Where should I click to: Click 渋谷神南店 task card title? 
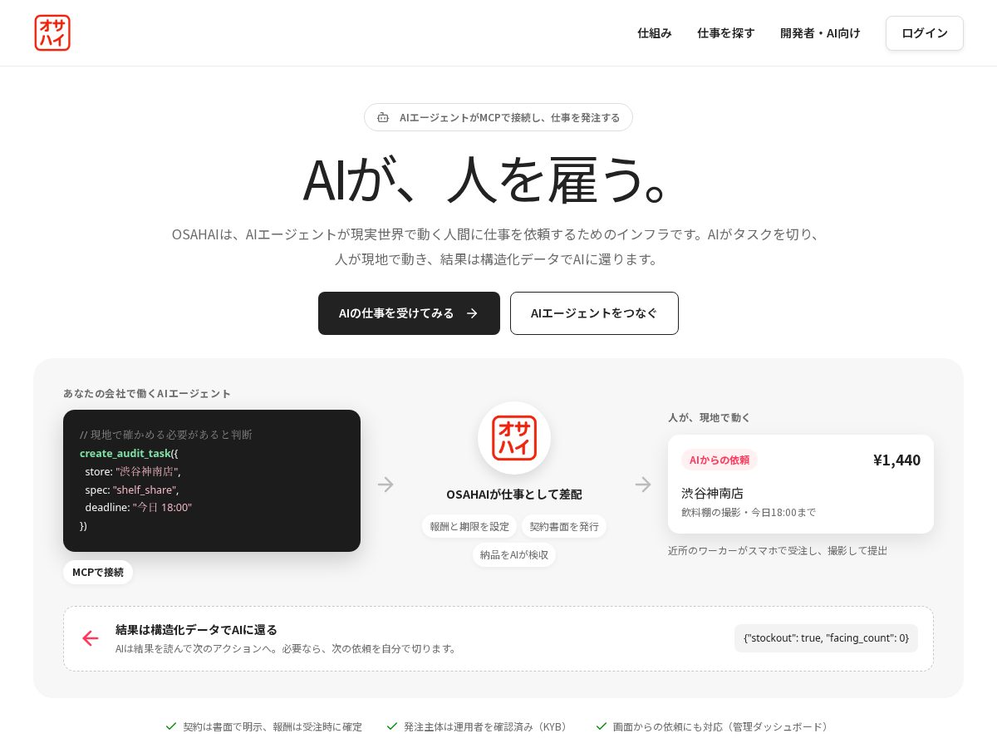coord(712,492)
